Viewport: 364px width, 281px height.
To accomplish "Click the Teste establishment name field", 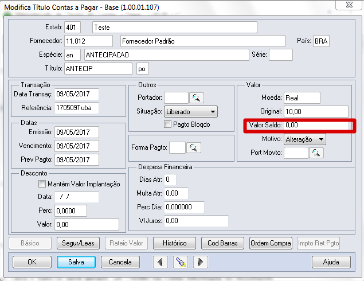I will pyautogui.click(x=175, y=28).
